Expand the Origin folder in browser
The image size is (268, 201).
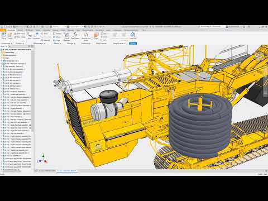(x=1, y=58)
